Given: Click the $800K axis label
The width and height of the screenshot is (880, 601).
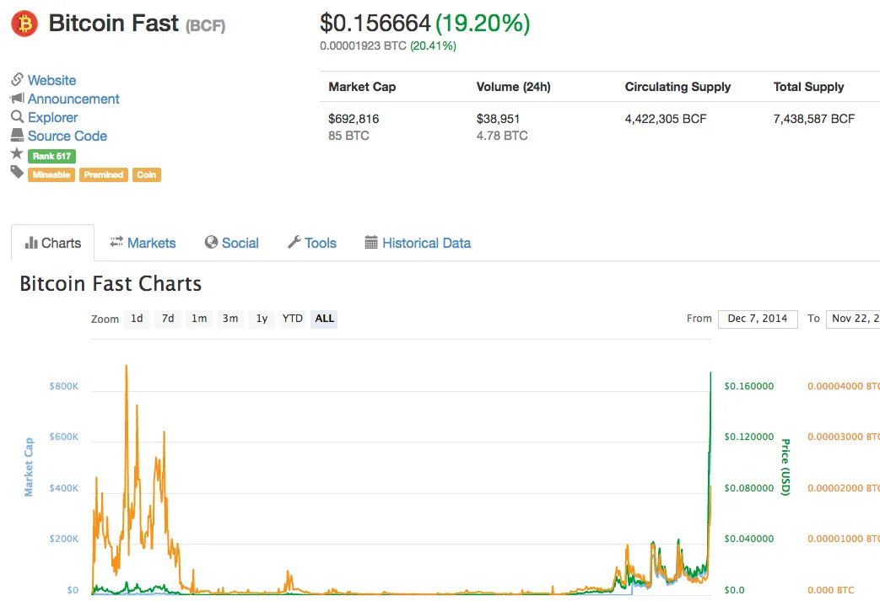Looking at the screenshot, I should point(64,386).
